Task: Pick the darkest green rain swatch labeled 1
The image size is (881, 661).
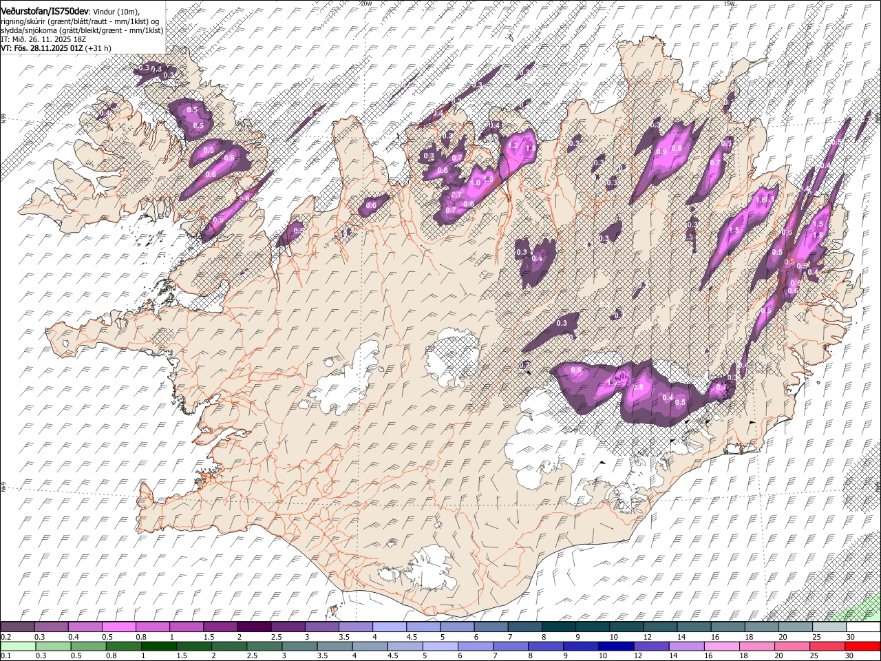Action: [x=158, y=646]
